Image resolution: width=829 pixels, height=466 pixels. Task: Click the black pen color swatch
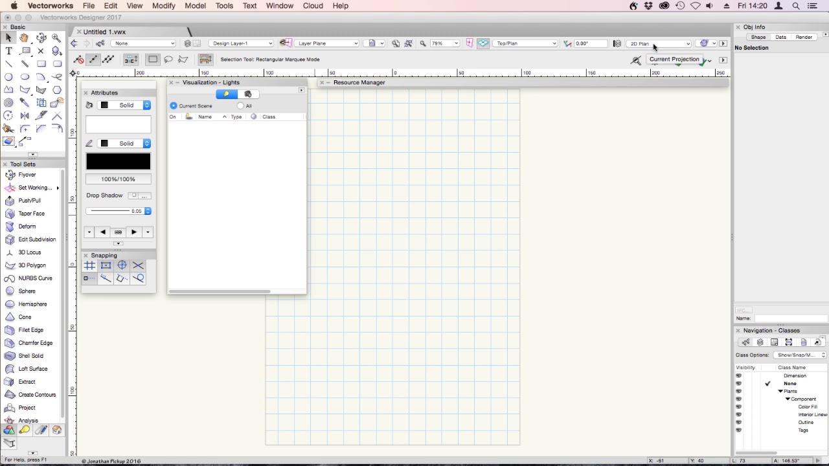(x=118, y=161)
